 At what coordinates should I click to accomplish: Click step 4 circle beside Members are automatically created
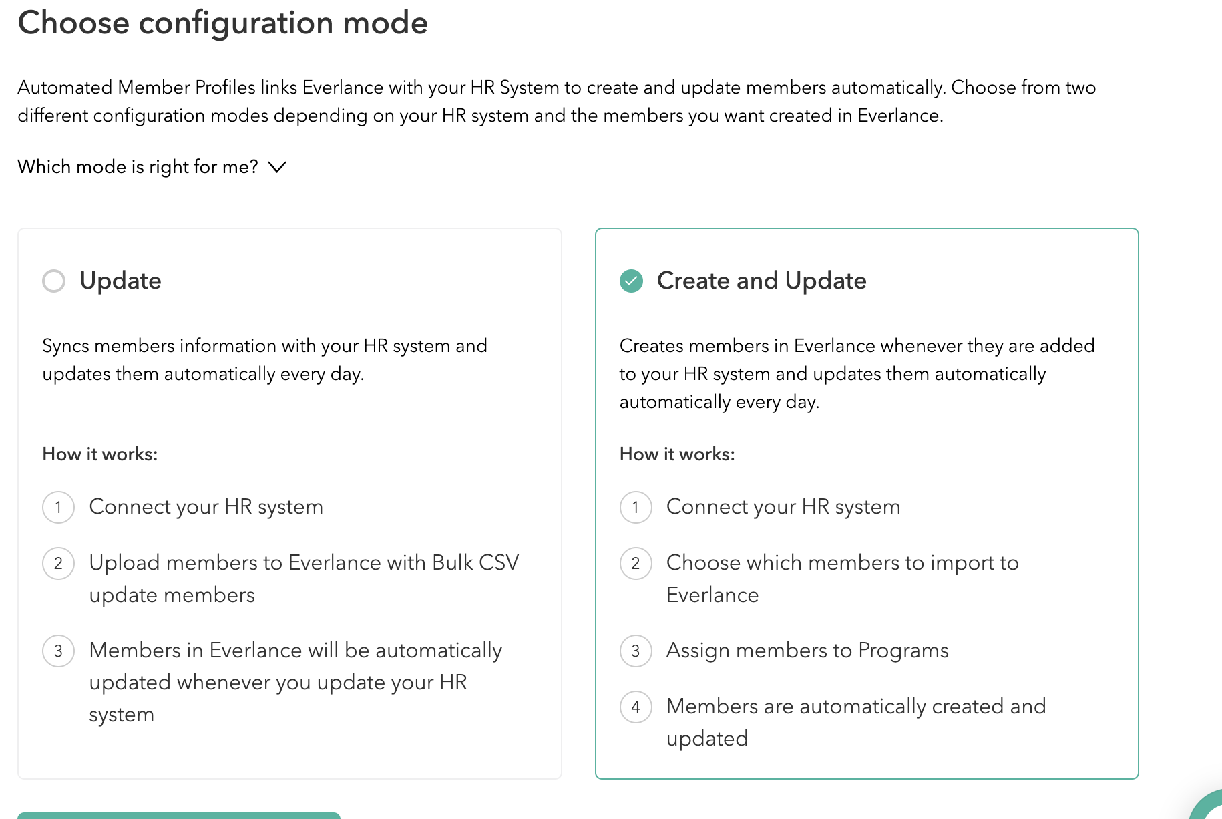pyautogui.click(x=636, y=707)
